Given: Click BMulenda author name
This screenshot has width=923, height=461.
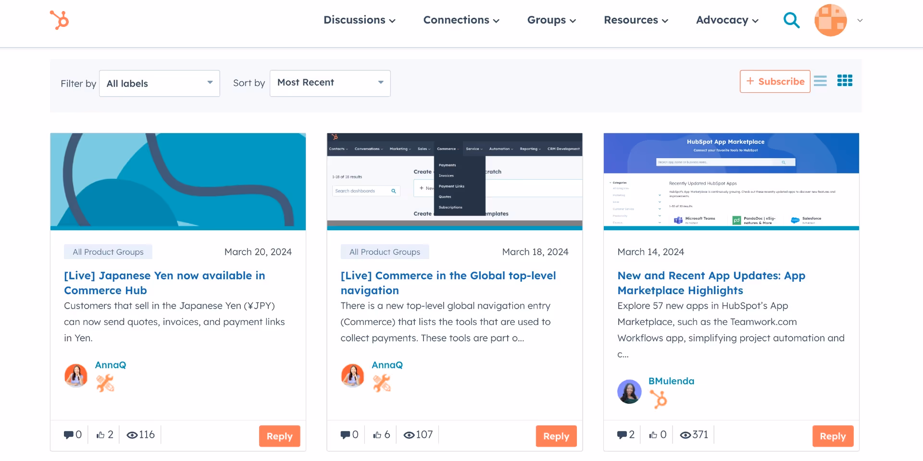Looking at the screenshot, I should 671,381.
